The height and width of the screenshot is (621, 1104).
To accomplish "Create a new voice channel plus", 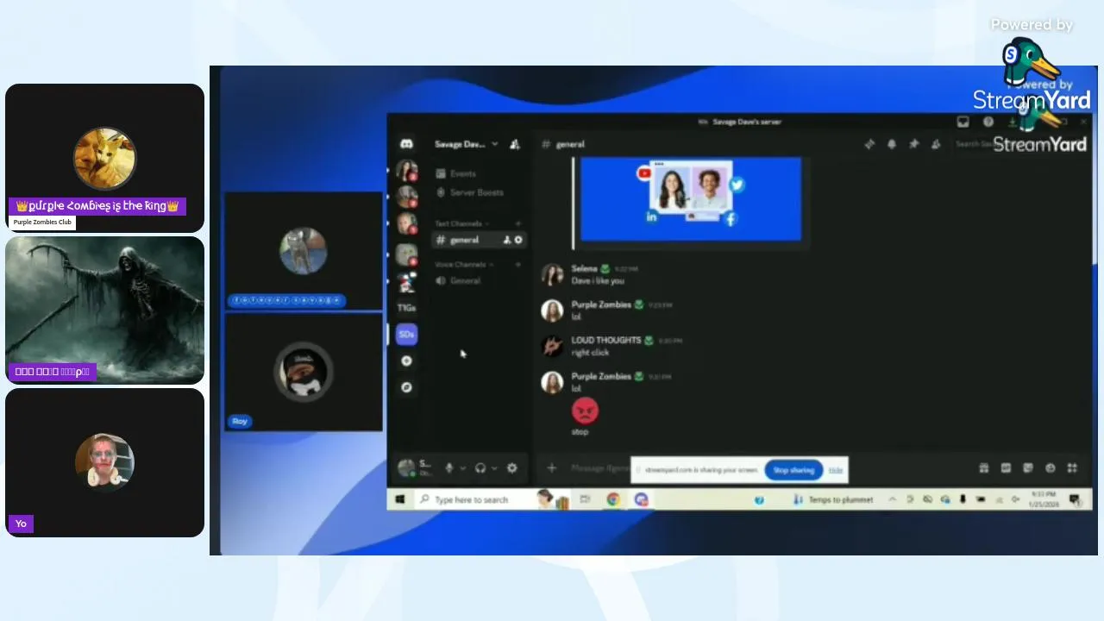I will pyautogui.click(x=518, y=265).
